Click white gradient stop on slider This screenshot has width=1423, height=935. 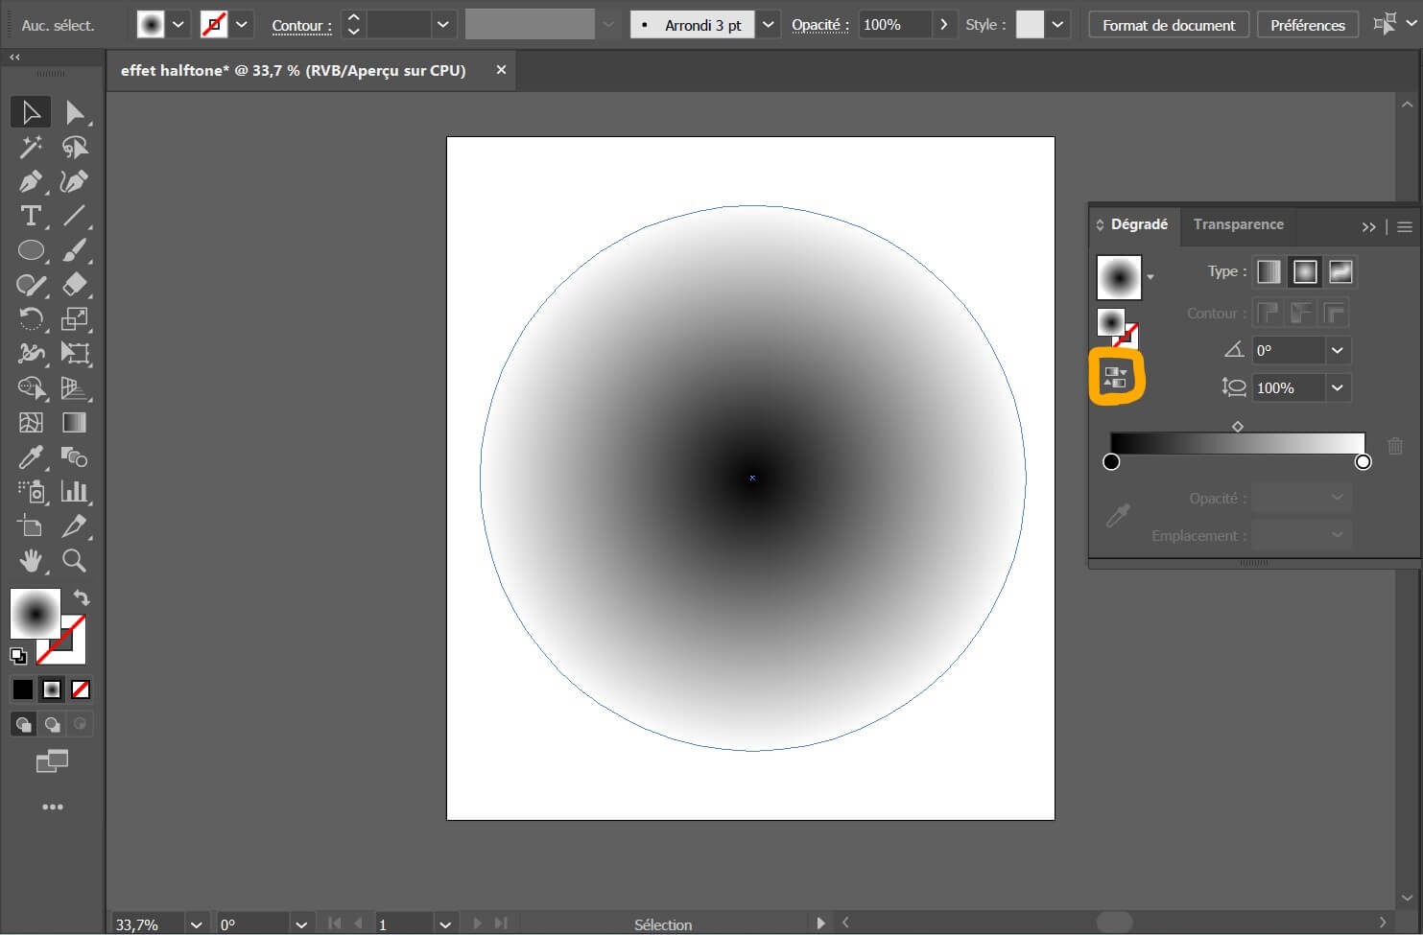[x=1364, y=462]
